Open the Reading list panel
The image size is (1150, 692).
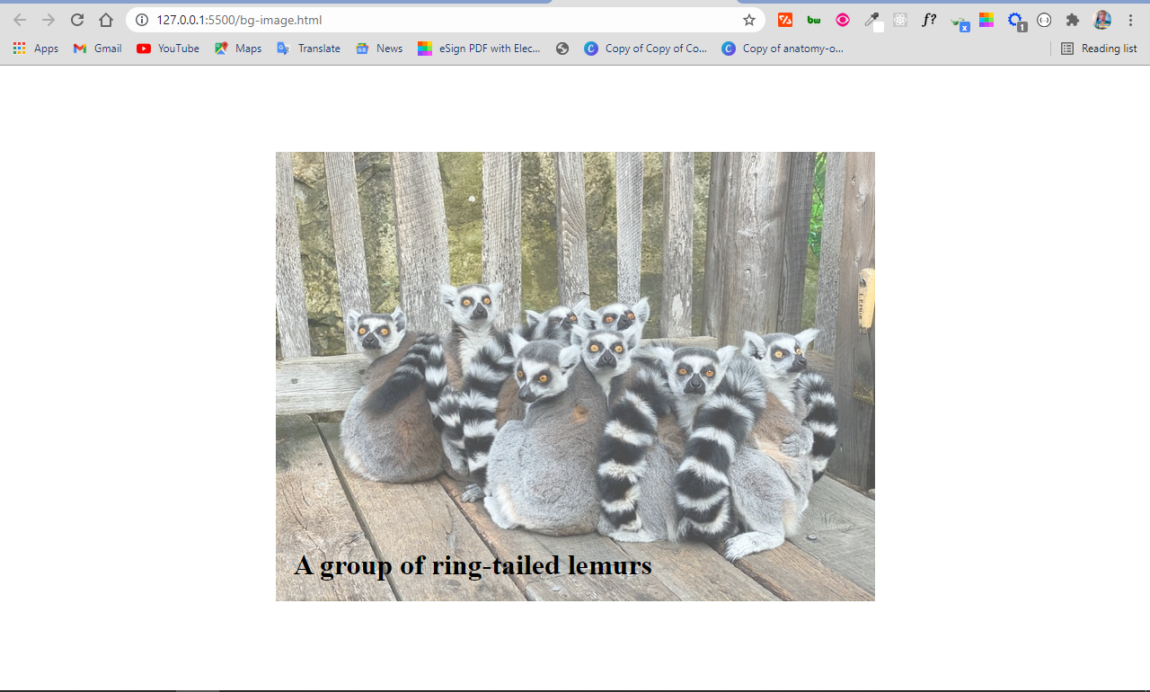coord(1099,49)
